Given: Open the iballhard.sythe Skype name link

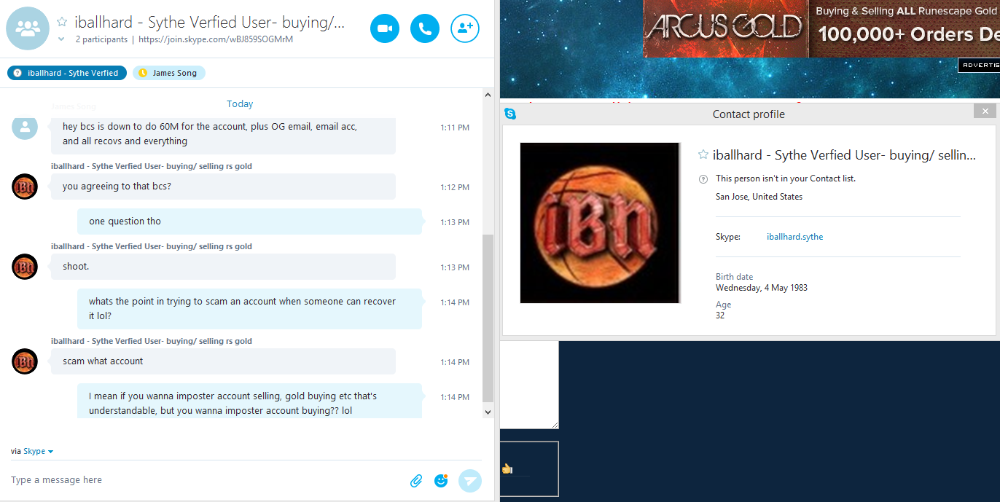Looking at the screenshot, I should 795,237.
